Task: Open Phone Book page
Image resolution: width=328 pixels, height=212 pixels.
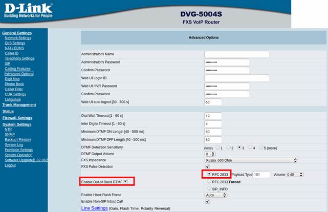Action: pyautogui.click(x=14, y=84)
